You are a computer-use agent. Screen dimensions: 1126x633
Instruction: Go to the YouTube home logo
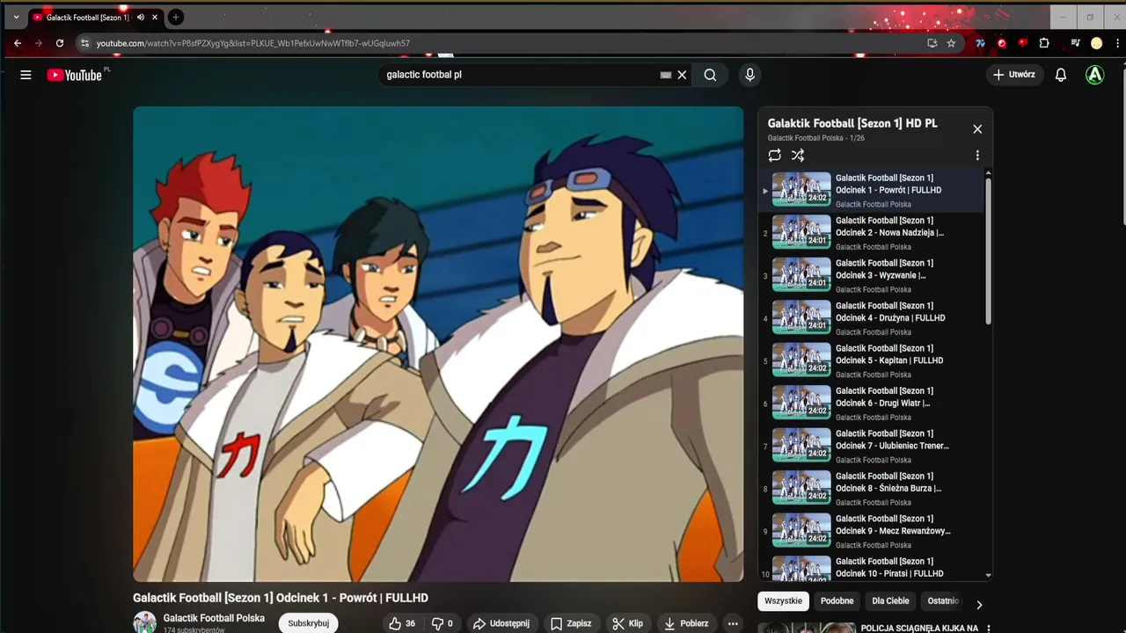[75, 75]
